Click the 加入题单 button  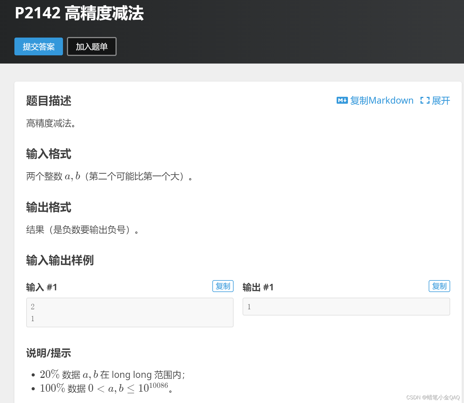pos(92,46)
